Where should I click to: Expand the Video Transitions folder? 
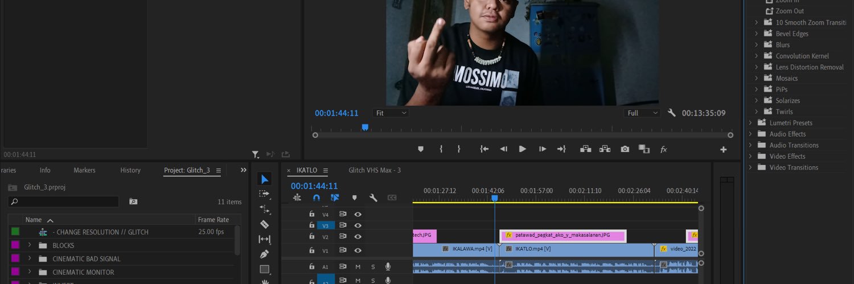coord(750,167)
